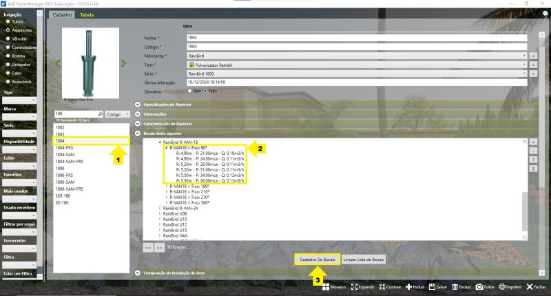Expand the Especificações do Aspersor section
The width and height of the screenshot is (551, 296).
coord(138,105)
